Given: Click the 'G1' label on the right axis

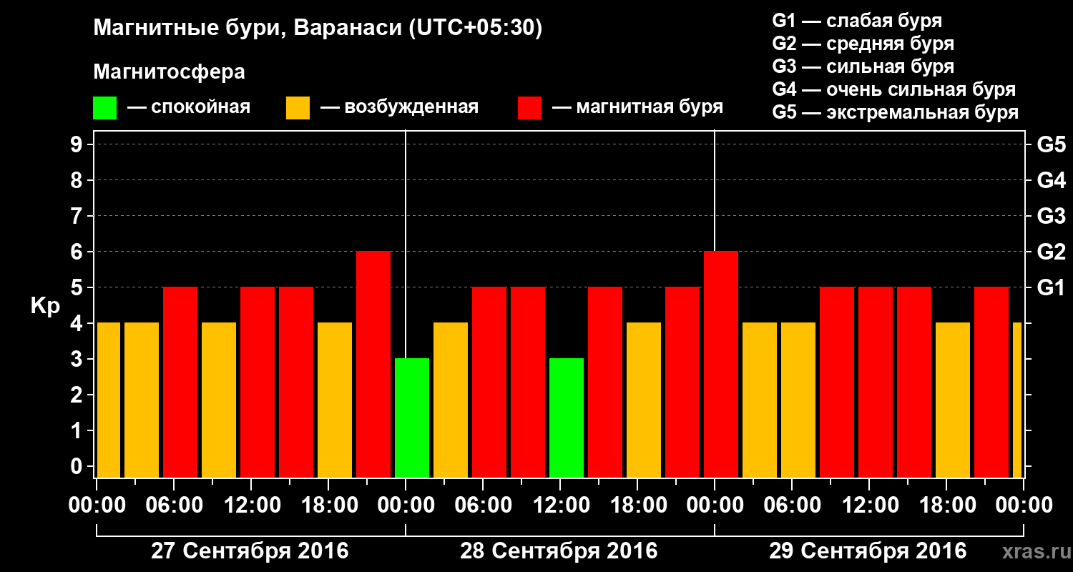Looking at the screenshot, I should pos(1051,287).
